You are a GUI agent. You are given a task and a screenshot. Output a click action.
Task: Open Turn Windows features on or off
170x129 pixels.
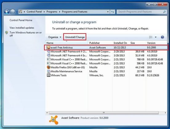click(x=26, y=34)
